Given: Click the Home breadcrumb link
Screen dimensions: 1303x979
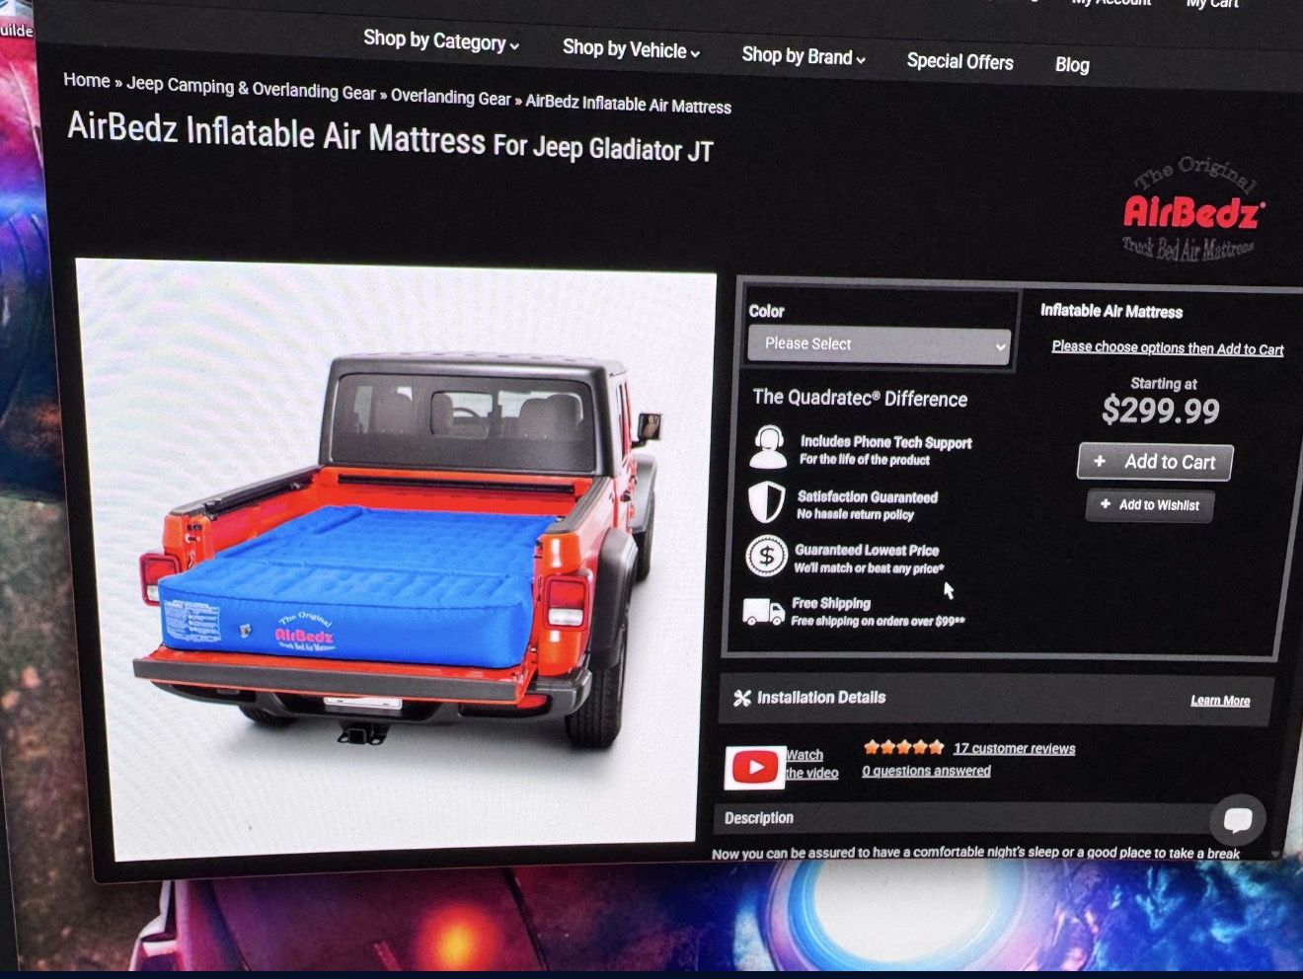Looking at the screenshot, I should tap(86, 80).
